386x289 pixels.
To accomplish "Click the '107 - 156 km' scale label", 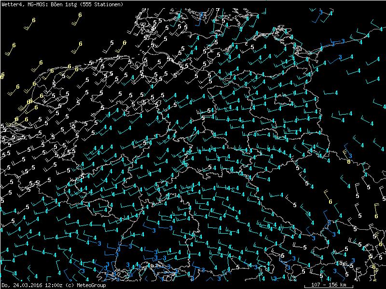I will click(x=329, y=285).
